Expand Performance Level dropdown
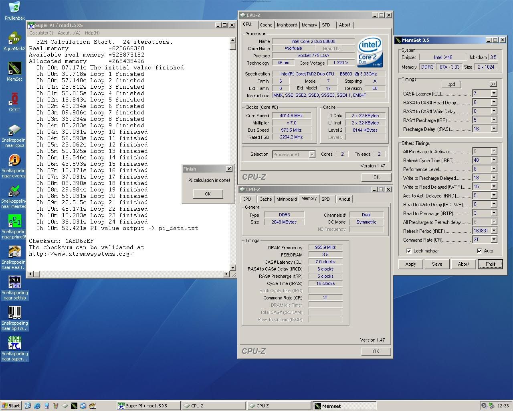The height and width of the screenshot is (411, 513). point(494,169)
